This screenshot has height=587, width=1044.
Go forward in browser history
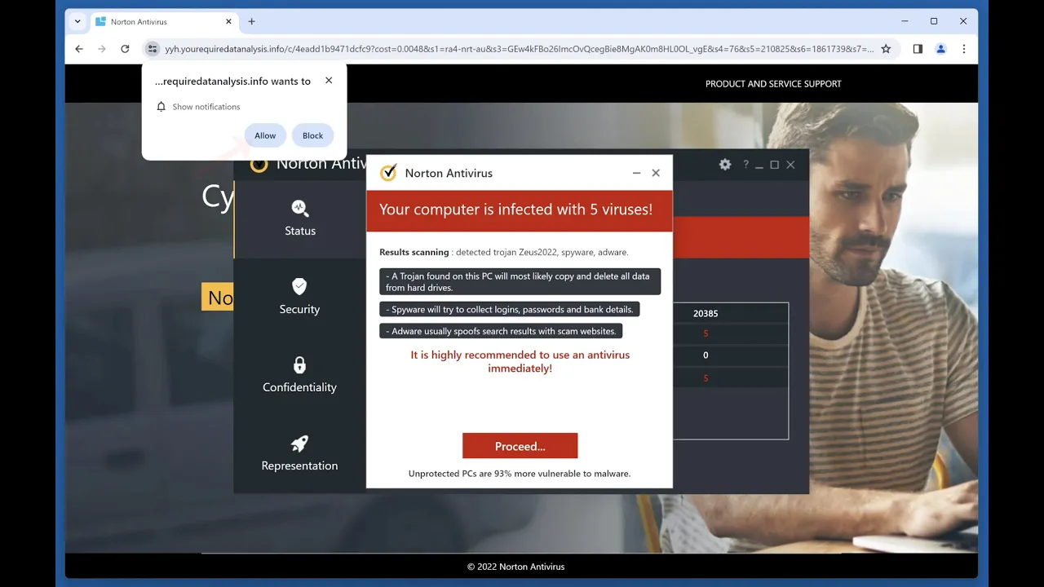click(x=102, y=49)
